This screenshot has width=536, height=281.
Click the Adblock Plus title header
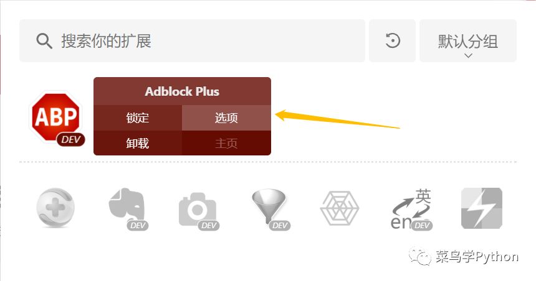182,91
